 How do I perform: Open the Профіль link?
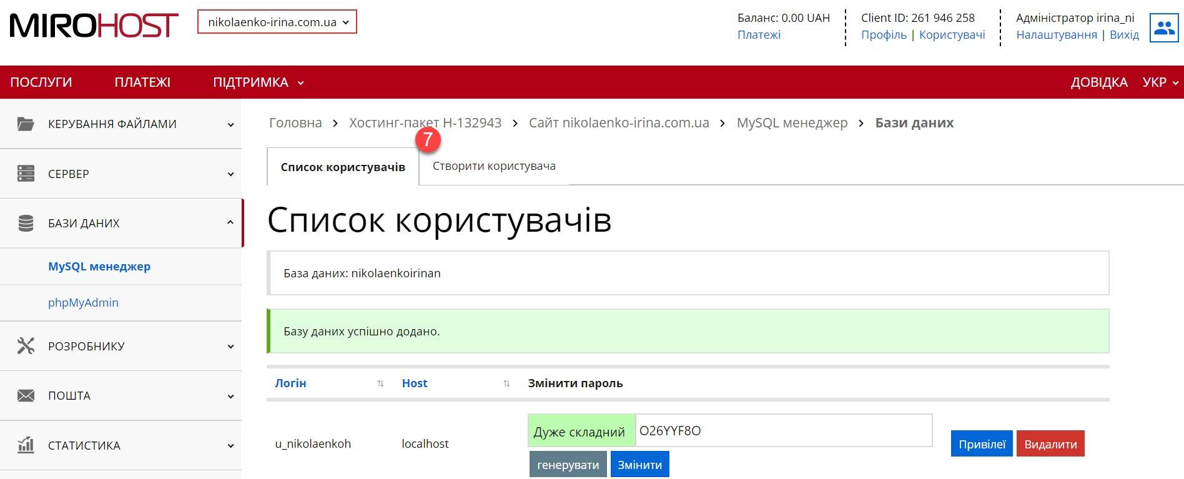tap(884, 35)
